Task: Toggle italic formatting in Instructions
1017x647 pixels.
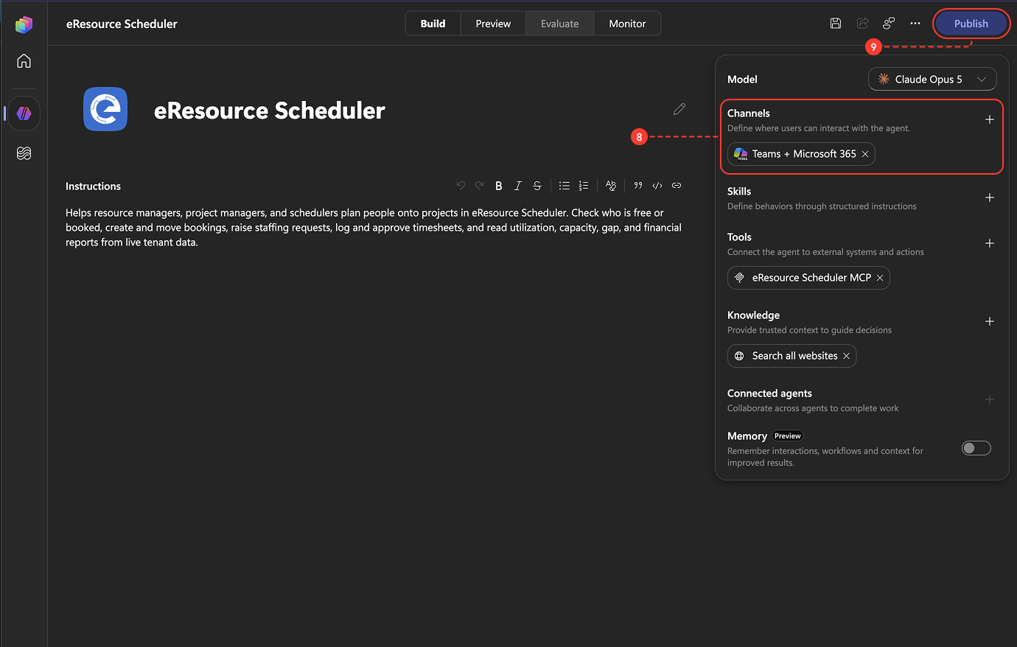Action: tap(518, 186)
